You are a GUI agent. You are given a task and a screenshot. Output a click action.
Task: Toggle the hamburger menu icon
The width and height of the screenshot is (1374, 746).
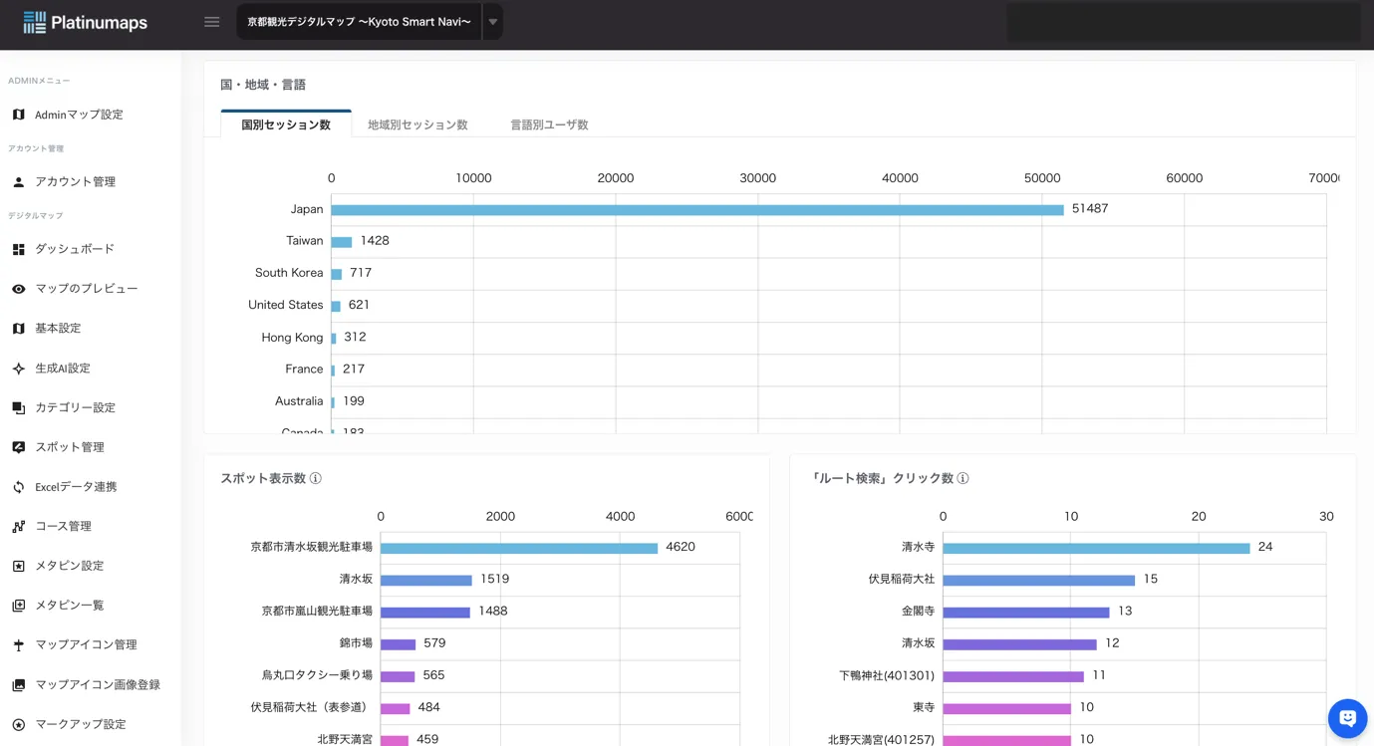(x=211, y=22)
